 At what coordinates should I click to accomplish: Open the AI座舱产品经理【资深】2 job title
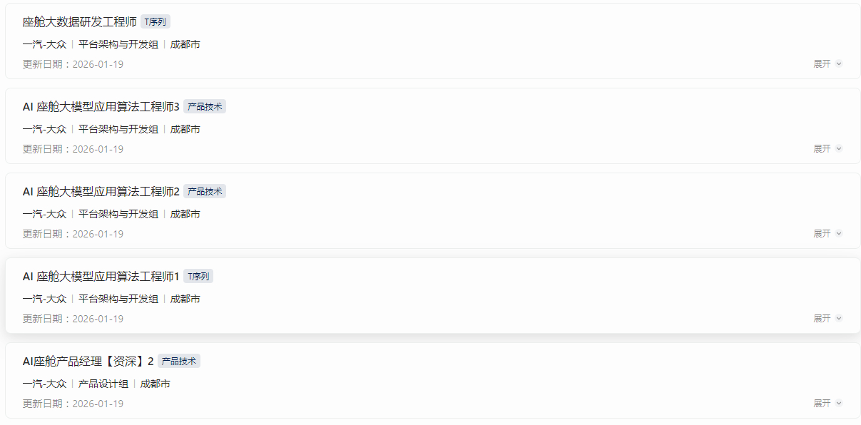[88, 362]
